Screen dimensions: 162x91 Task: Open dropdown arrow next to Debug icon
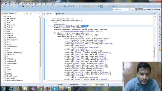click(x=67, y=6)
